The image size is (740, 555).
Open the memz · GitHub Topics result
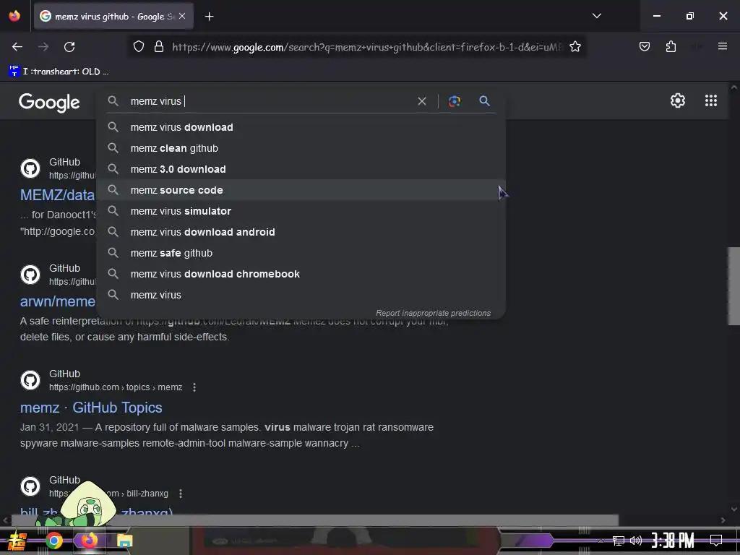91,408
